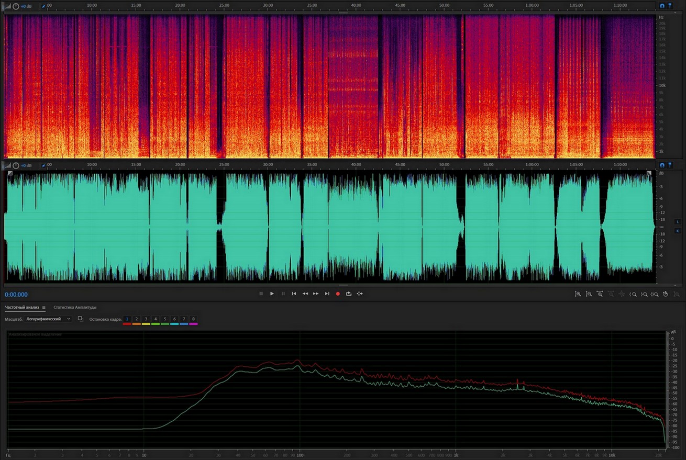686x460 pixels.
Task: Pin the spectral display HUD
Action: tap(43, 6)
